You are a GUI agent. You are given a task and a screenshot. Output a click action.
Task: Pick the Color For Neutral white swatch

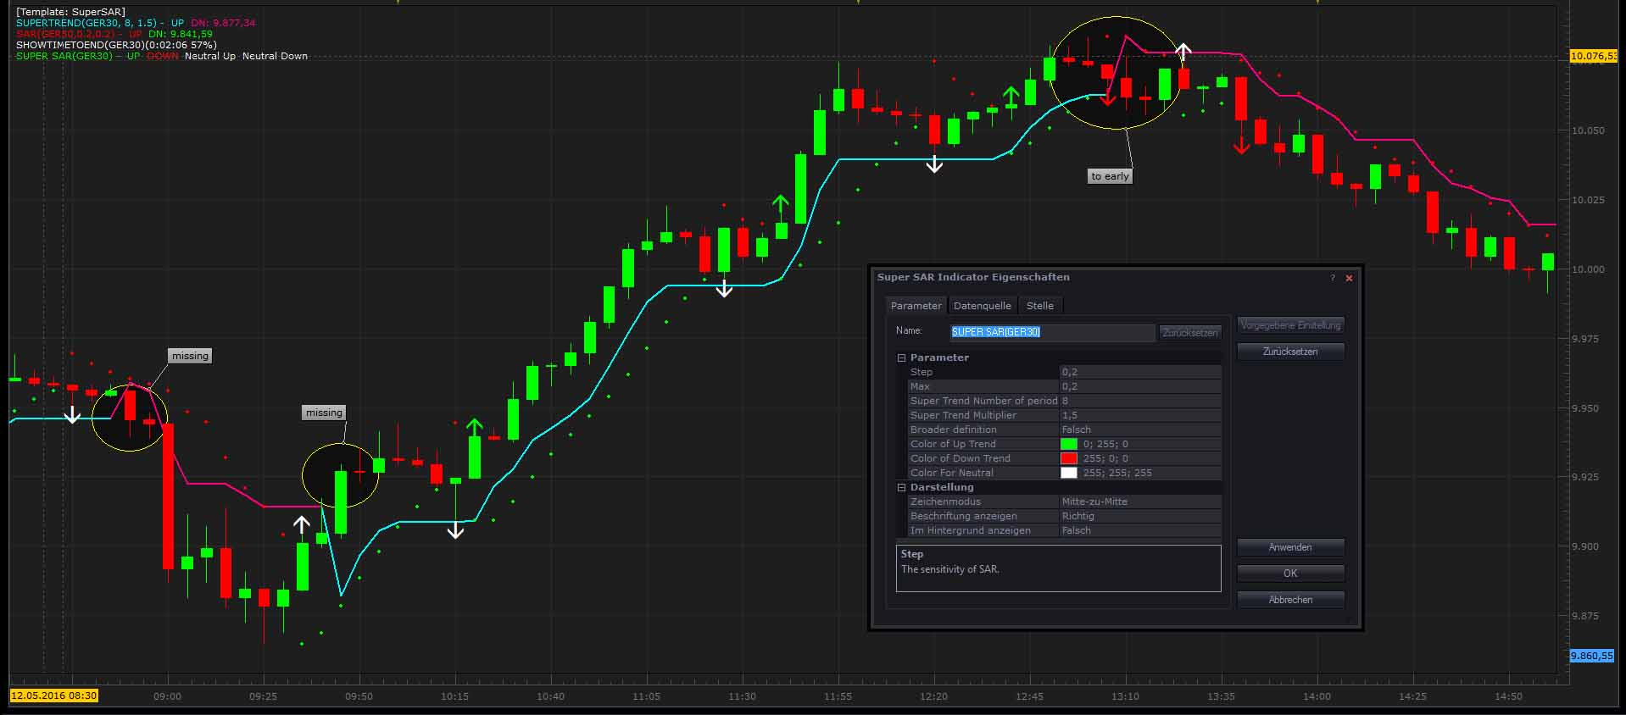(x=1069, y=473)
